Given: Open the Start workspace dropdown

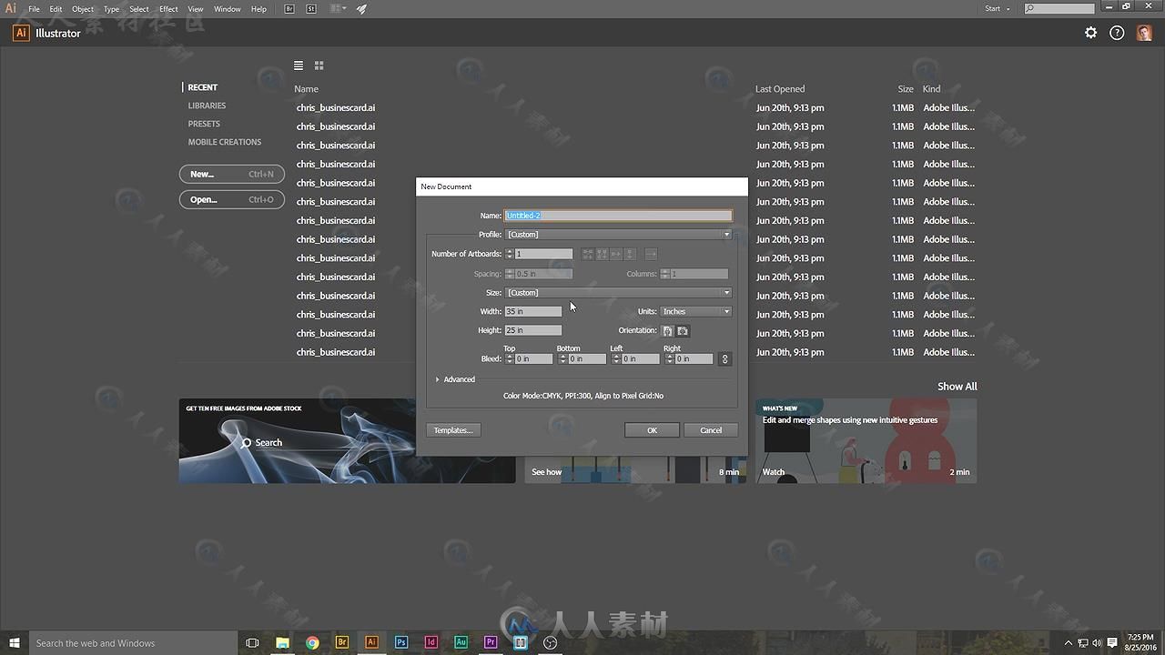Looking at the screenshot, I should coord(998,9).
